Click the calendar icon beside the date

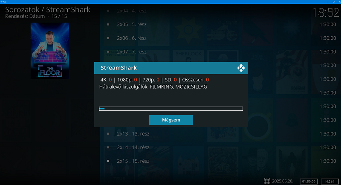pyautogui.click(x=267, y=181)
